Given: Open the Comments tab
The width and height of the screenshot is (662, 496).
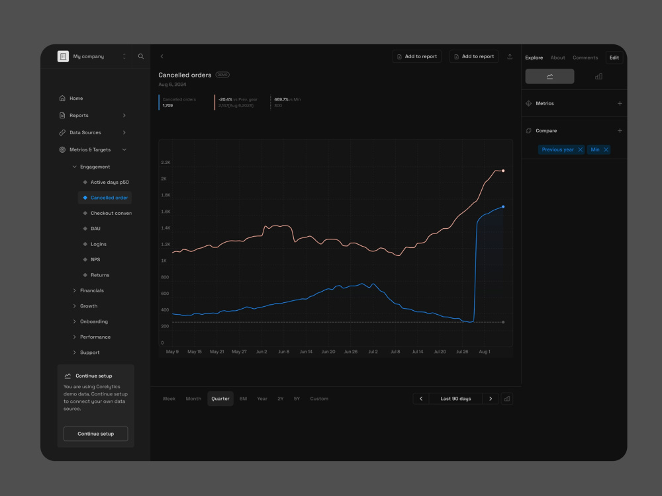Looking at the screenshot, I should pyautogui.click(x=585, y=58).
